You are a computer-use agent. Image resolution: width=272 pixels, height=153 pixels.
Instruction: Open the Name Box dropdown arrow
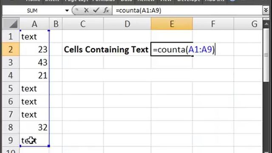[67, 11]
